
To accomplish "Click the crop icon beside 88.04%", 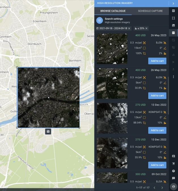I will pos(144,123).
